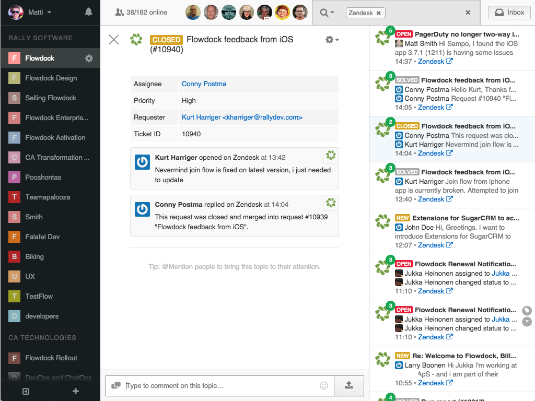Clear the search bar with X
The height and width of the screenshot is (401, 535).
point(468,13)
